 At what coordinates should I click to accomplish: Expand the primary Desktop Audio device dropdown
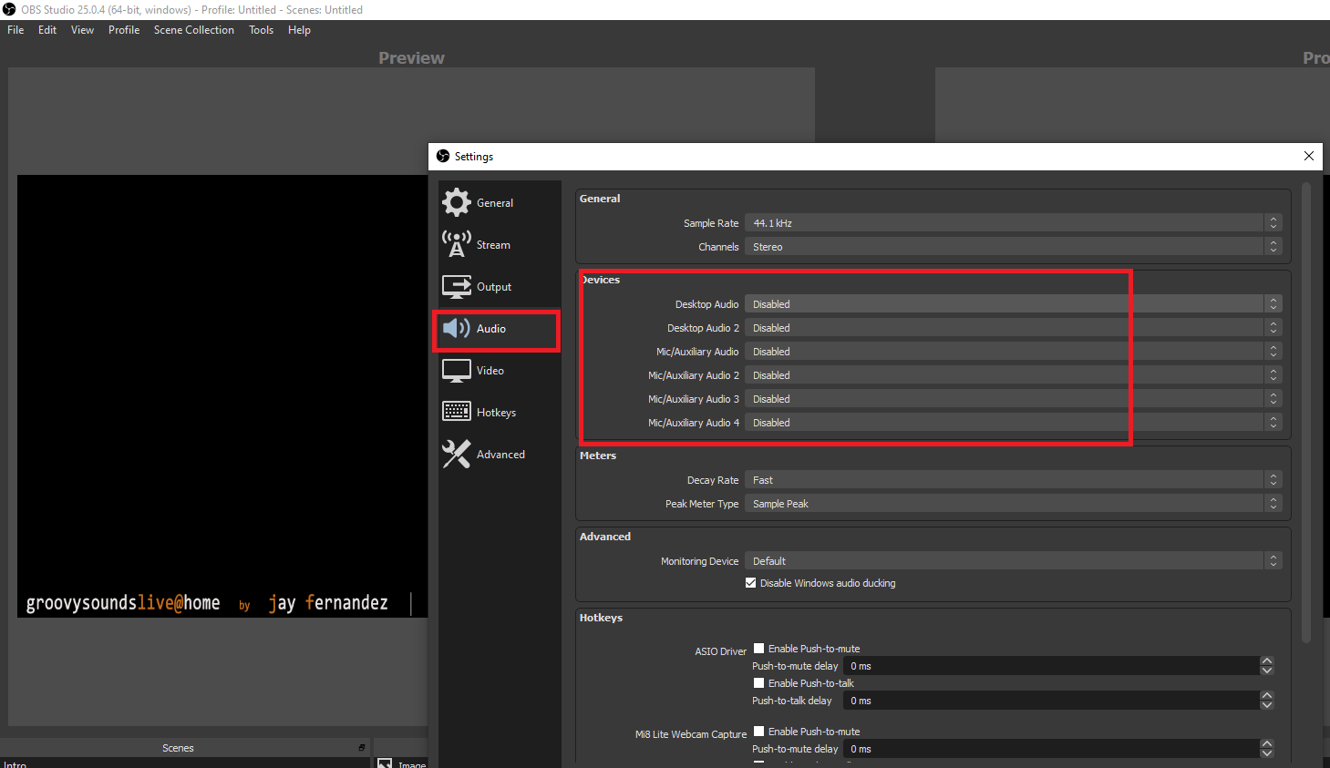1013,304
